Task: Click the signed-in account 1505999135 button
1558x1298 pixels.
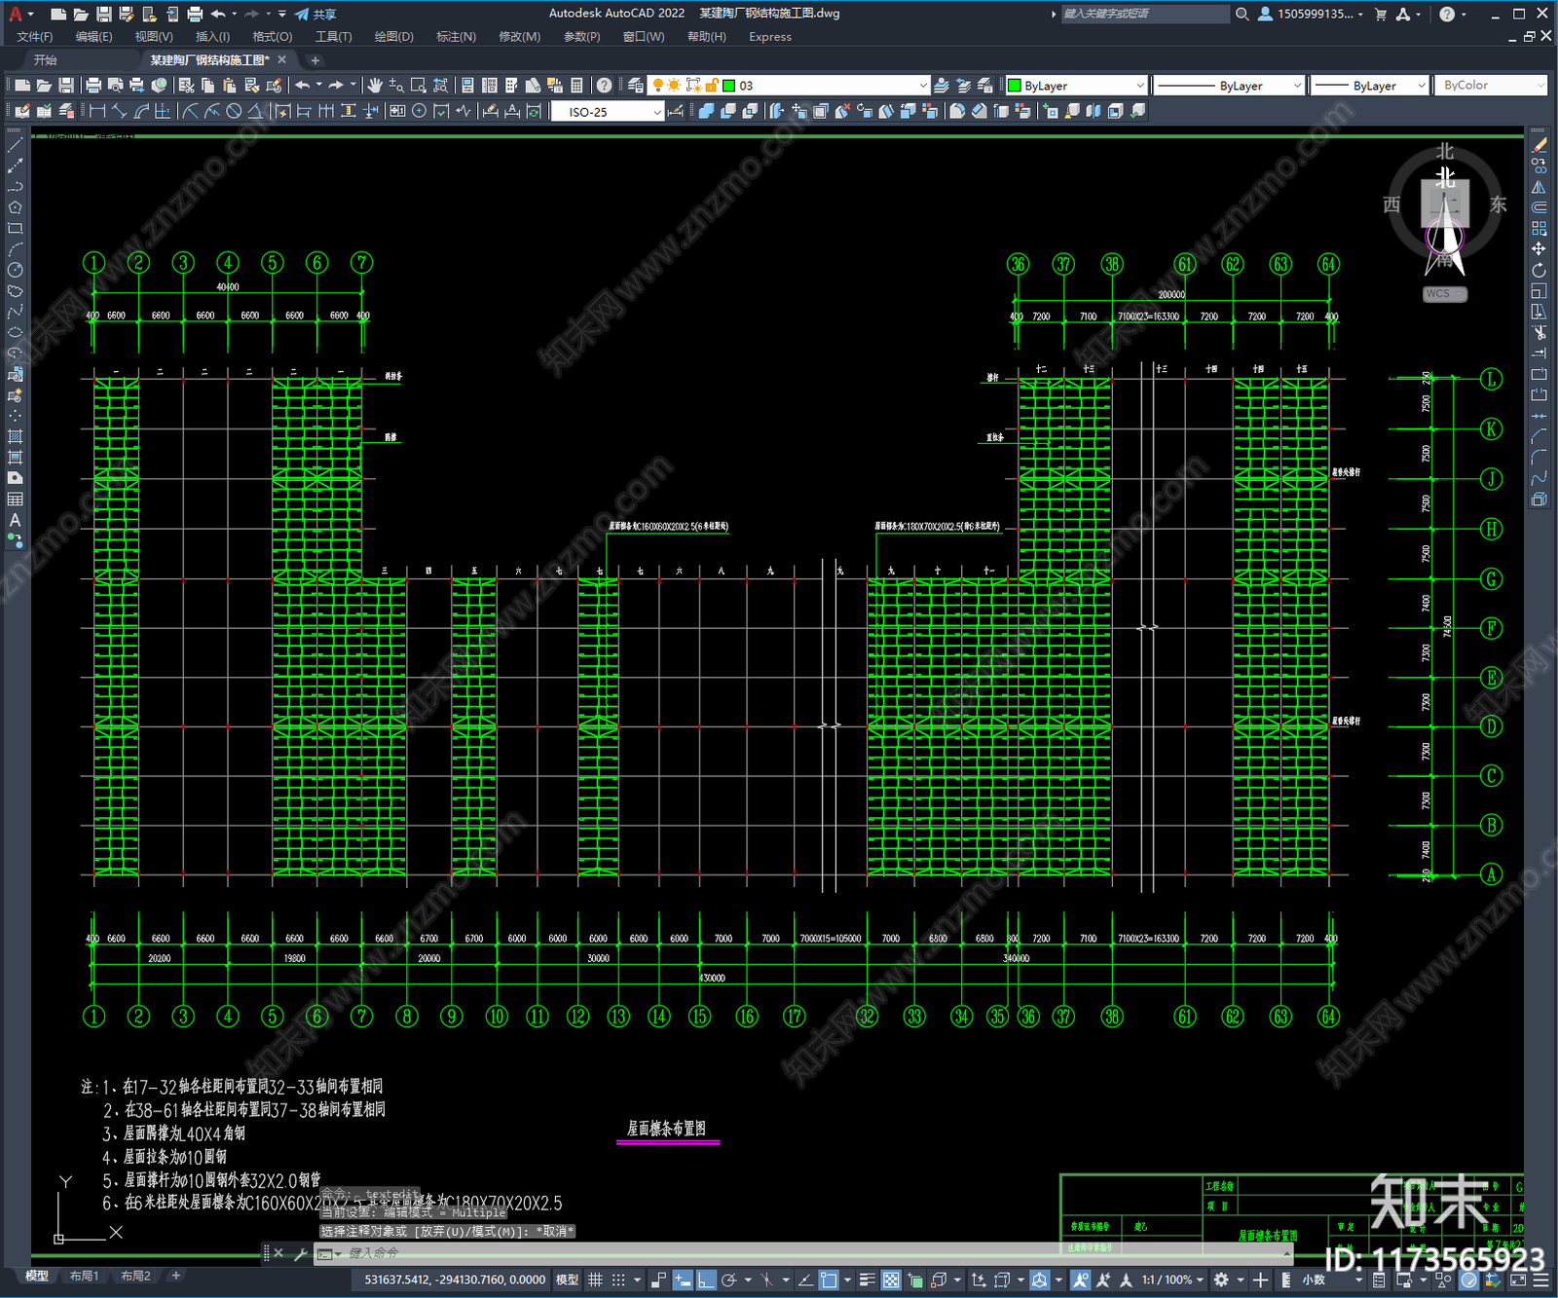Action: pos(1312,14)
